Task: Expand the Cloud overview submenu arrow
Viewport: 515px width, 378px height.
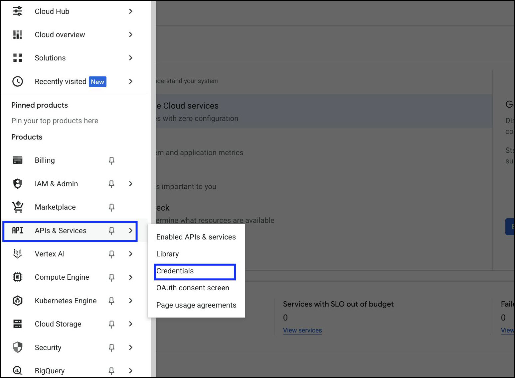Action: pos(130,35)
